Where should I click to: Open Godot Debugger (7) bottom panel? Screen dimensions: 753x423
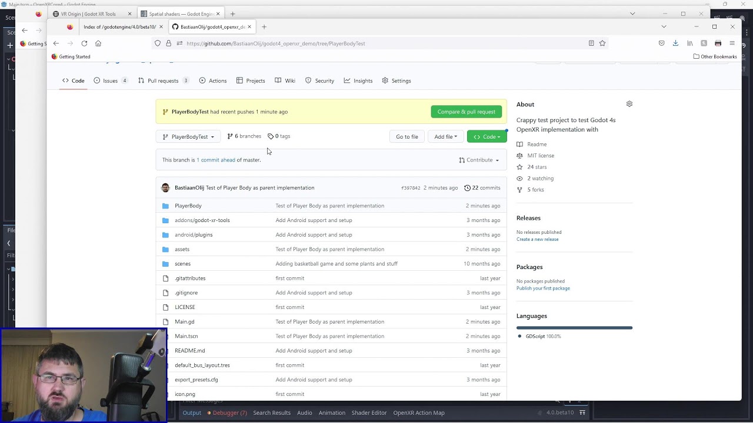click(226, 413)
